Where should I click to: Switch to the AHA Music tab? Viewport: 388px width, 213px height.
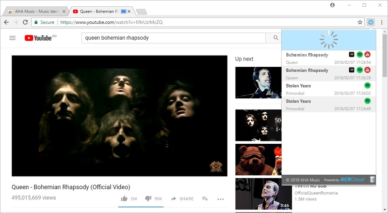[x=36, y=11]
